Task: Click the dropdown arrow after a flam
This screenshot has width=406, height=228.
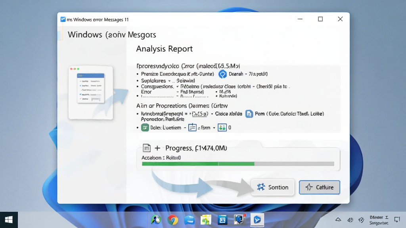Action: pyautogui.click(x=214, y=128)
